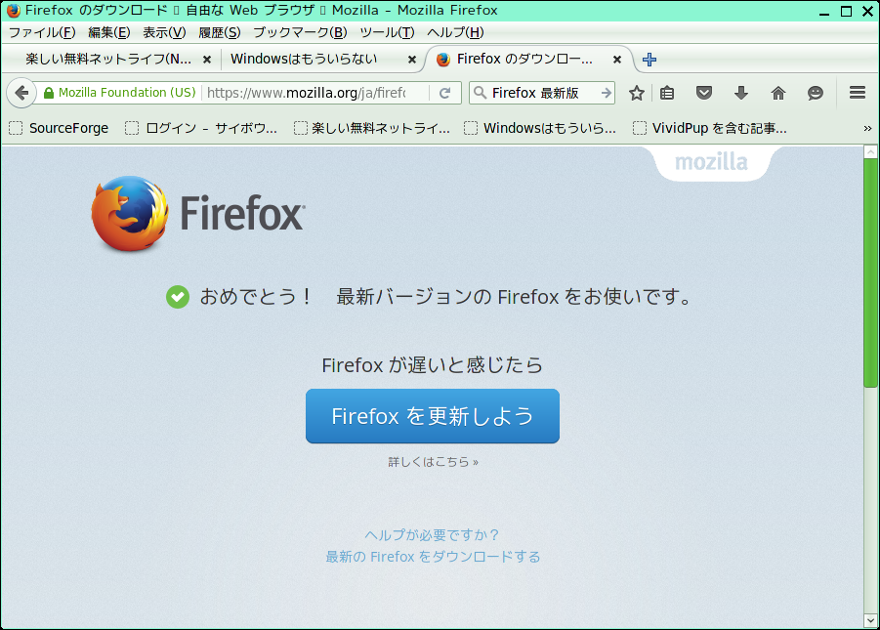Click the search box with Firefox 最新版

[x=543, y=93]
